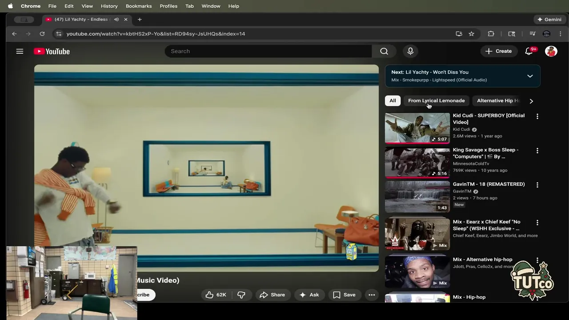Open Mix Eearz x Chief Keef thumbnail
This screenshot has height=320, width=569.
417,234
